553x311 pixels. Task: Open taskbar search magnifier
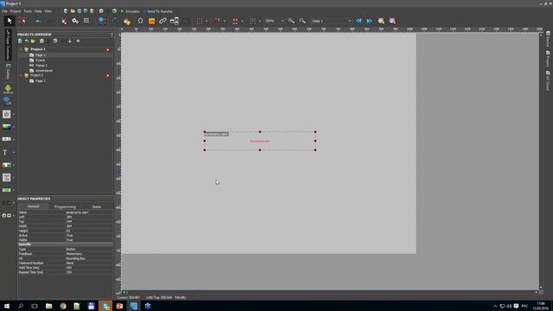point(21,306)
